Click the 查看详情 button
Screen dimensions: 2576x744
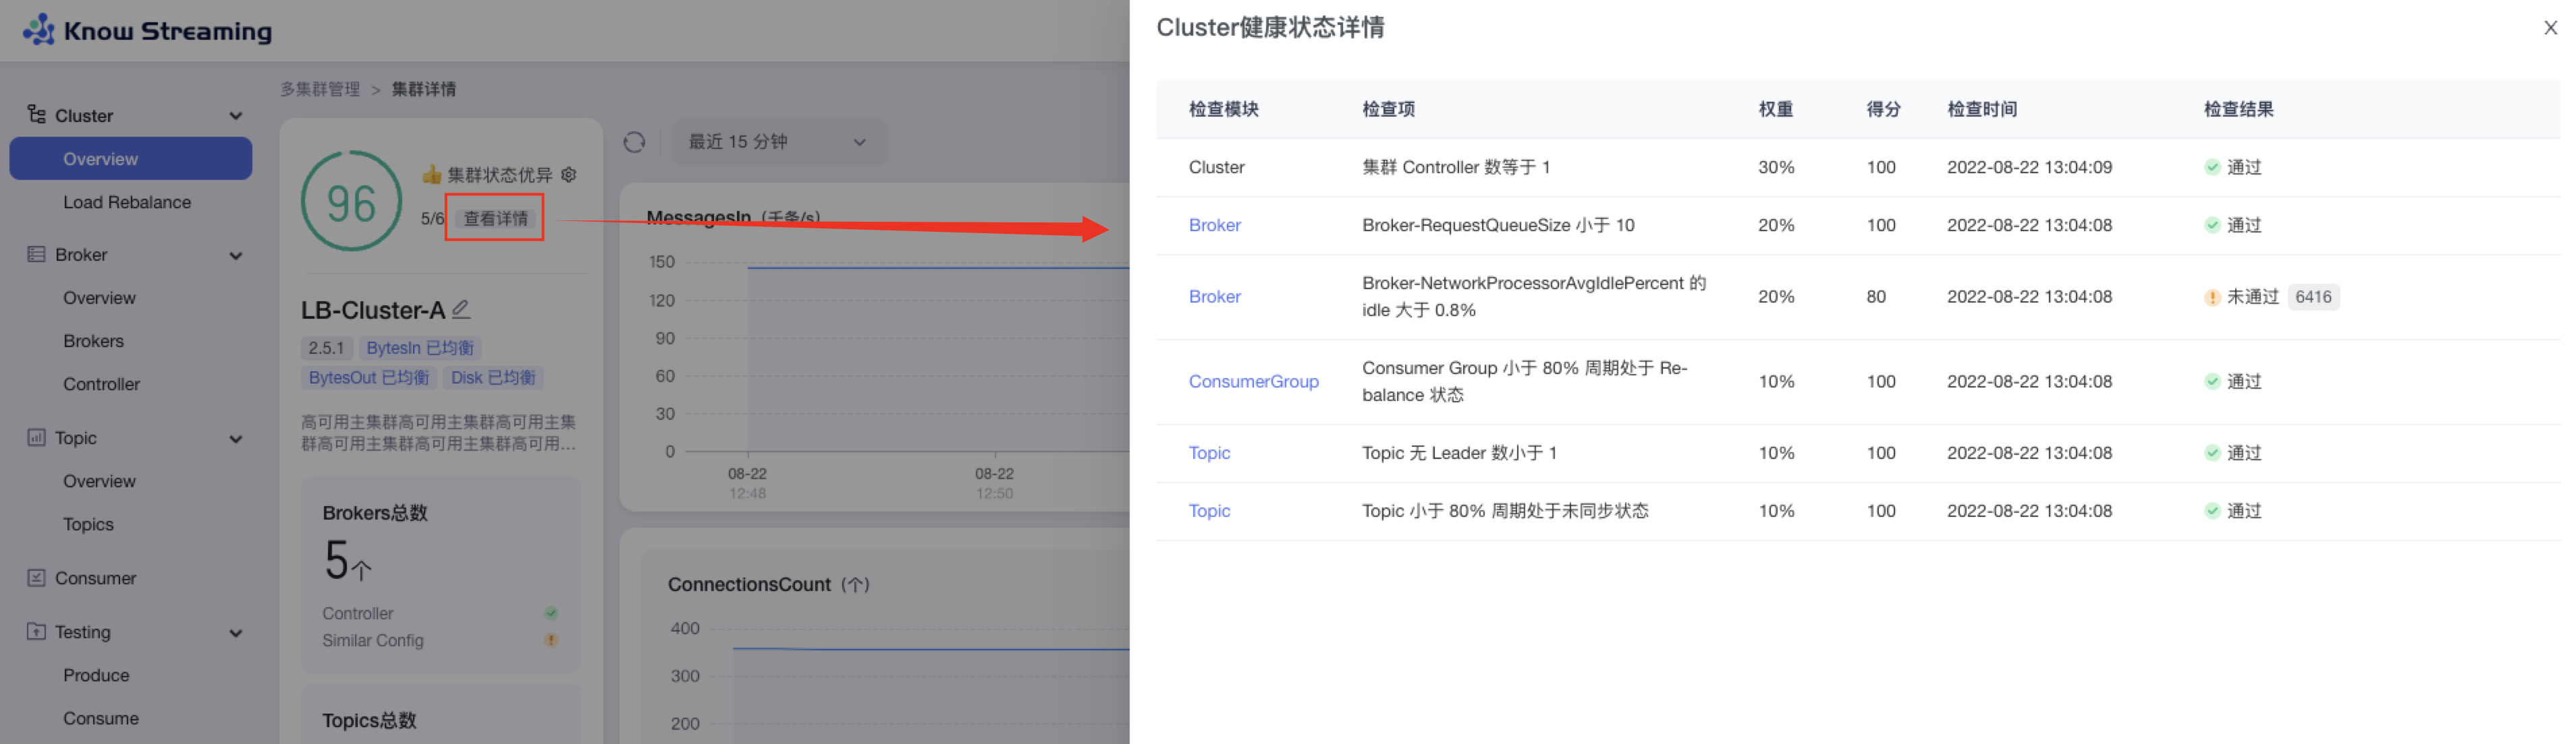tap(495, 219)
